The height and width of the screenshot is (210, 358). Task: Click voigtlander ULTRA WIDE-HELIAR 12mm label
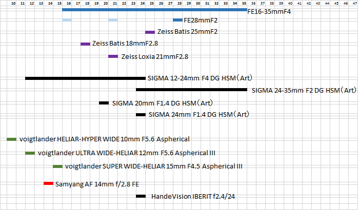point(127,153)
